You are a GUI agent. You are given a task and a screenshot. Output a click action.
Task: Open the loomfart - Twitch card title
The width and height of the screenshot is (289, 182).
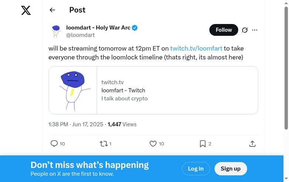[123, 90]
